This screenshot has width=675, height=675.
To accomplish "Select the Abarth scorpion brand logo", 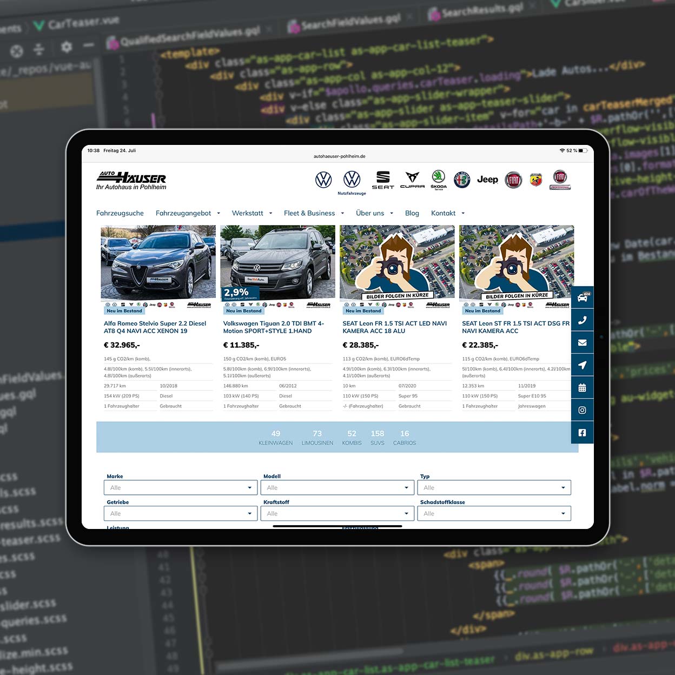I will tap(536, 180).
